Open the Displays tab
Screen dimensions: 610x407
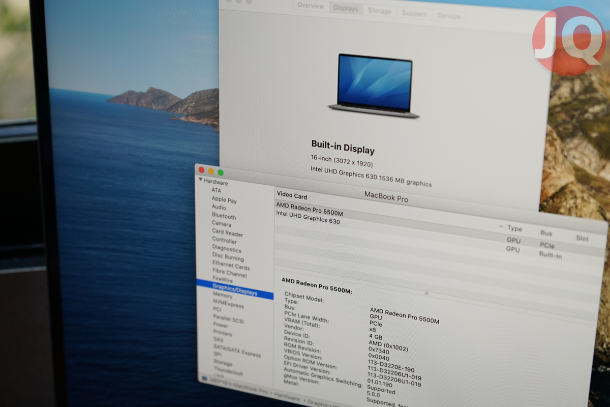point(346,9)
